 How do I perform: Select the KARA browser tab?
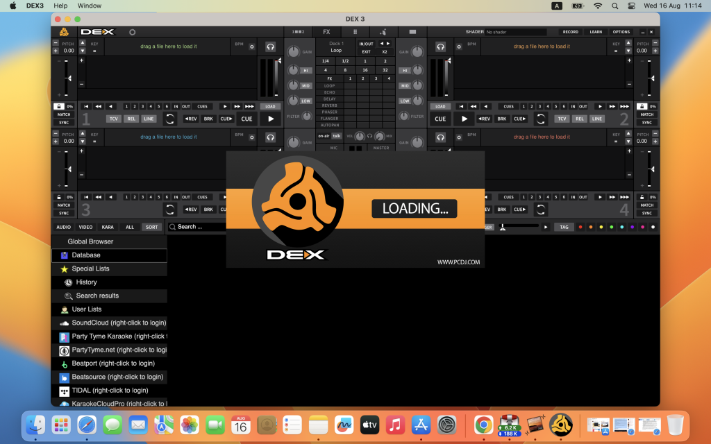pos(108,227)
